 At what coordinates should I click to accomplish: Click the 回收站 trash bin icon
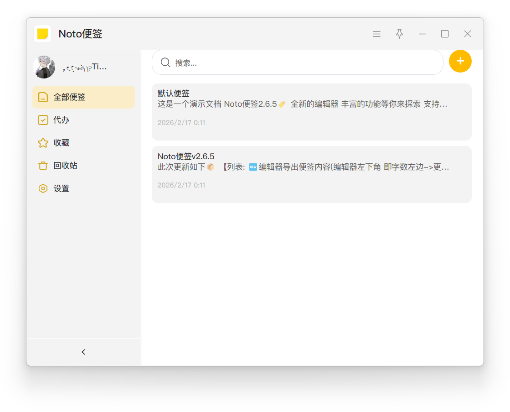click(43, 166)
